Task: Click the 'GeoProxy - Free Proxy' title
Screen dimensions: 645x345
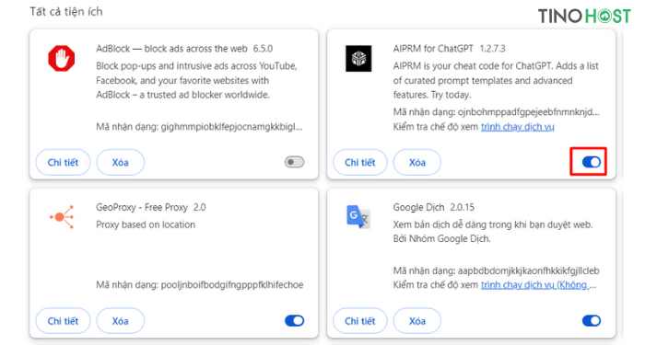Action: 142,207
